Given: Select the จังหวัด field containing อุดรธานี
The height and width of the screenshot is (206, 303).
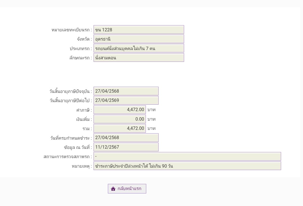Looking at the screenshot, I should click(139, 39).
